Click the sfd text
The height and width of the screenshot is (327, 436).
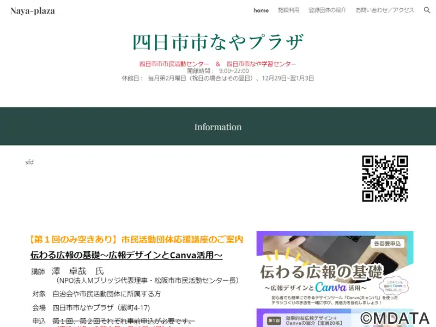[29, 162]
